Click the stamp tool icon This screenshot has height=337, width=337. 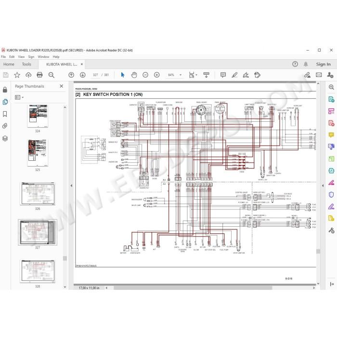pos(257,75)
